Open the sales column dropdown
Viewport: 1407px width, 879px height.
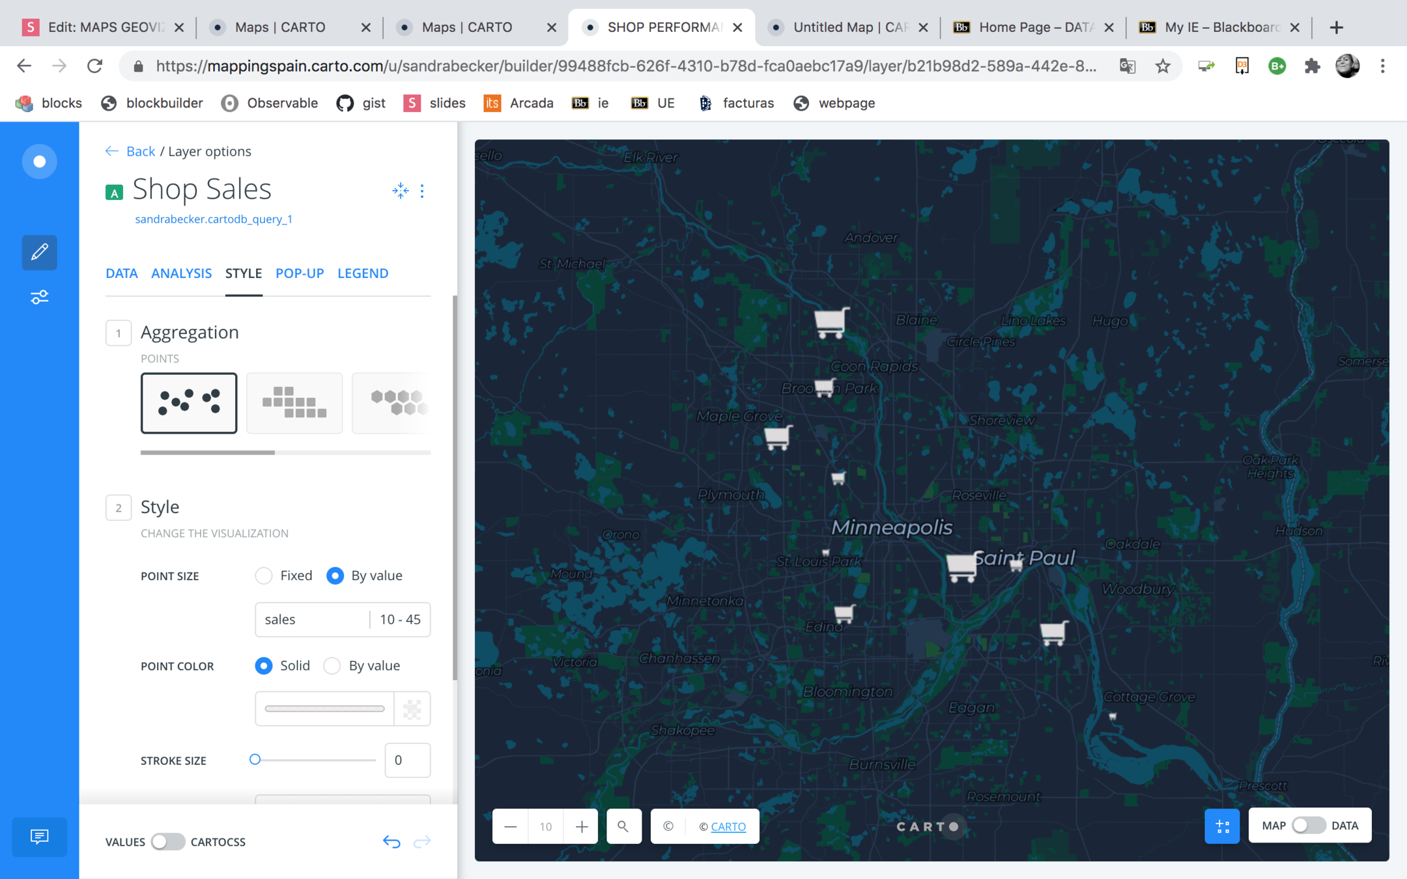pos(313,619)
